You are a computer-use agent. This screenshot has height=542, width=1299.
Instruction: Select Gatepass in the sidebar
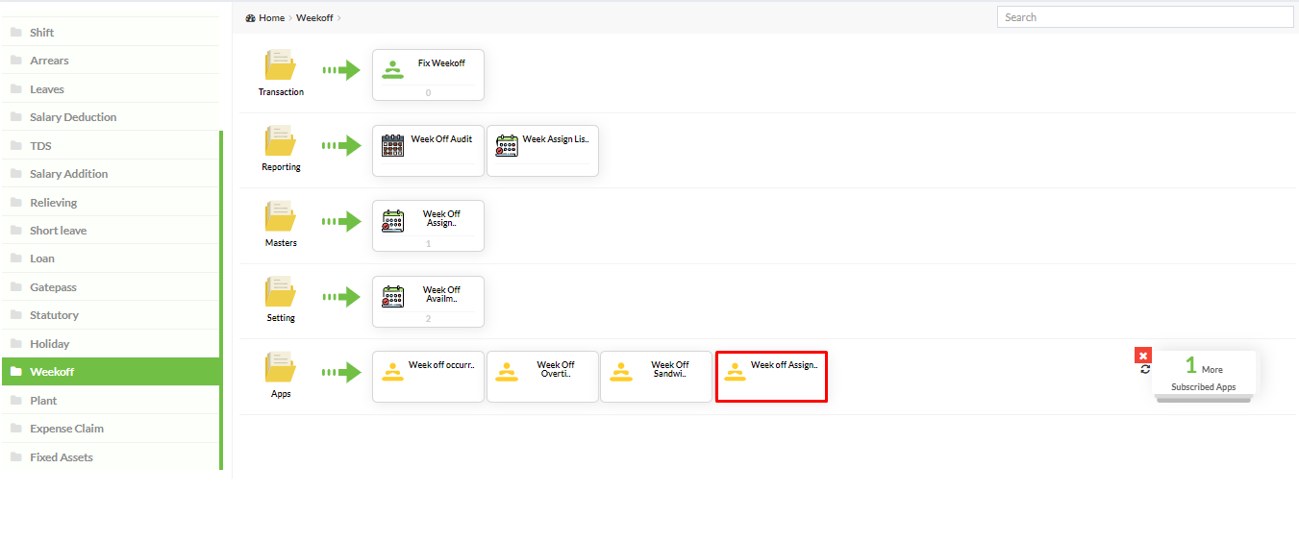pyautogui.click(x=111, y=286)
